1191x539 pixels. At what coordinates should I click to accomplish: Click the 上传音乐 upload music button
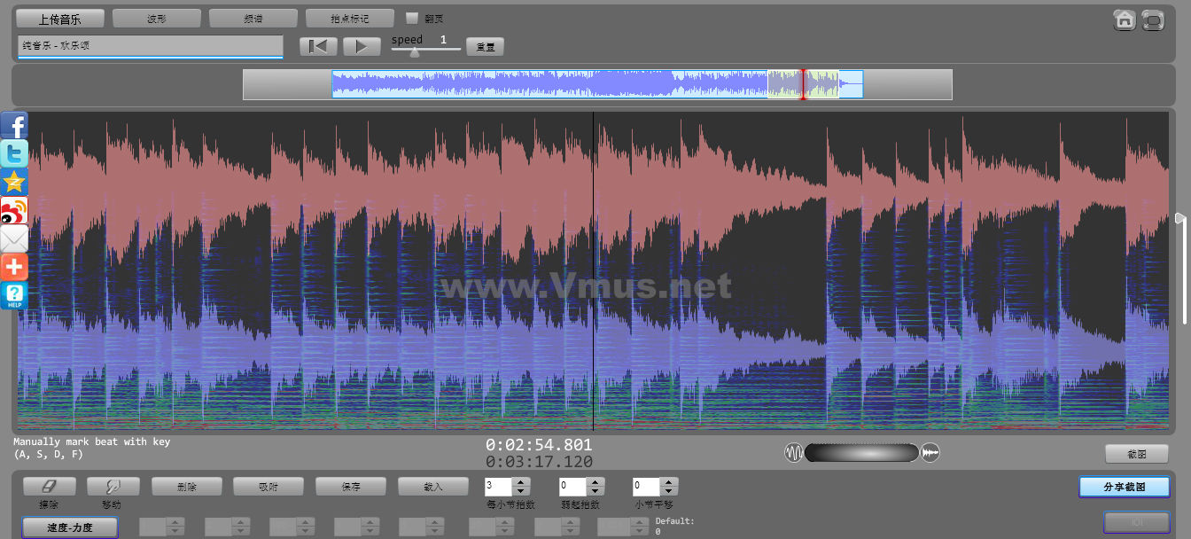pyautogui.click(x=60, y=19)
